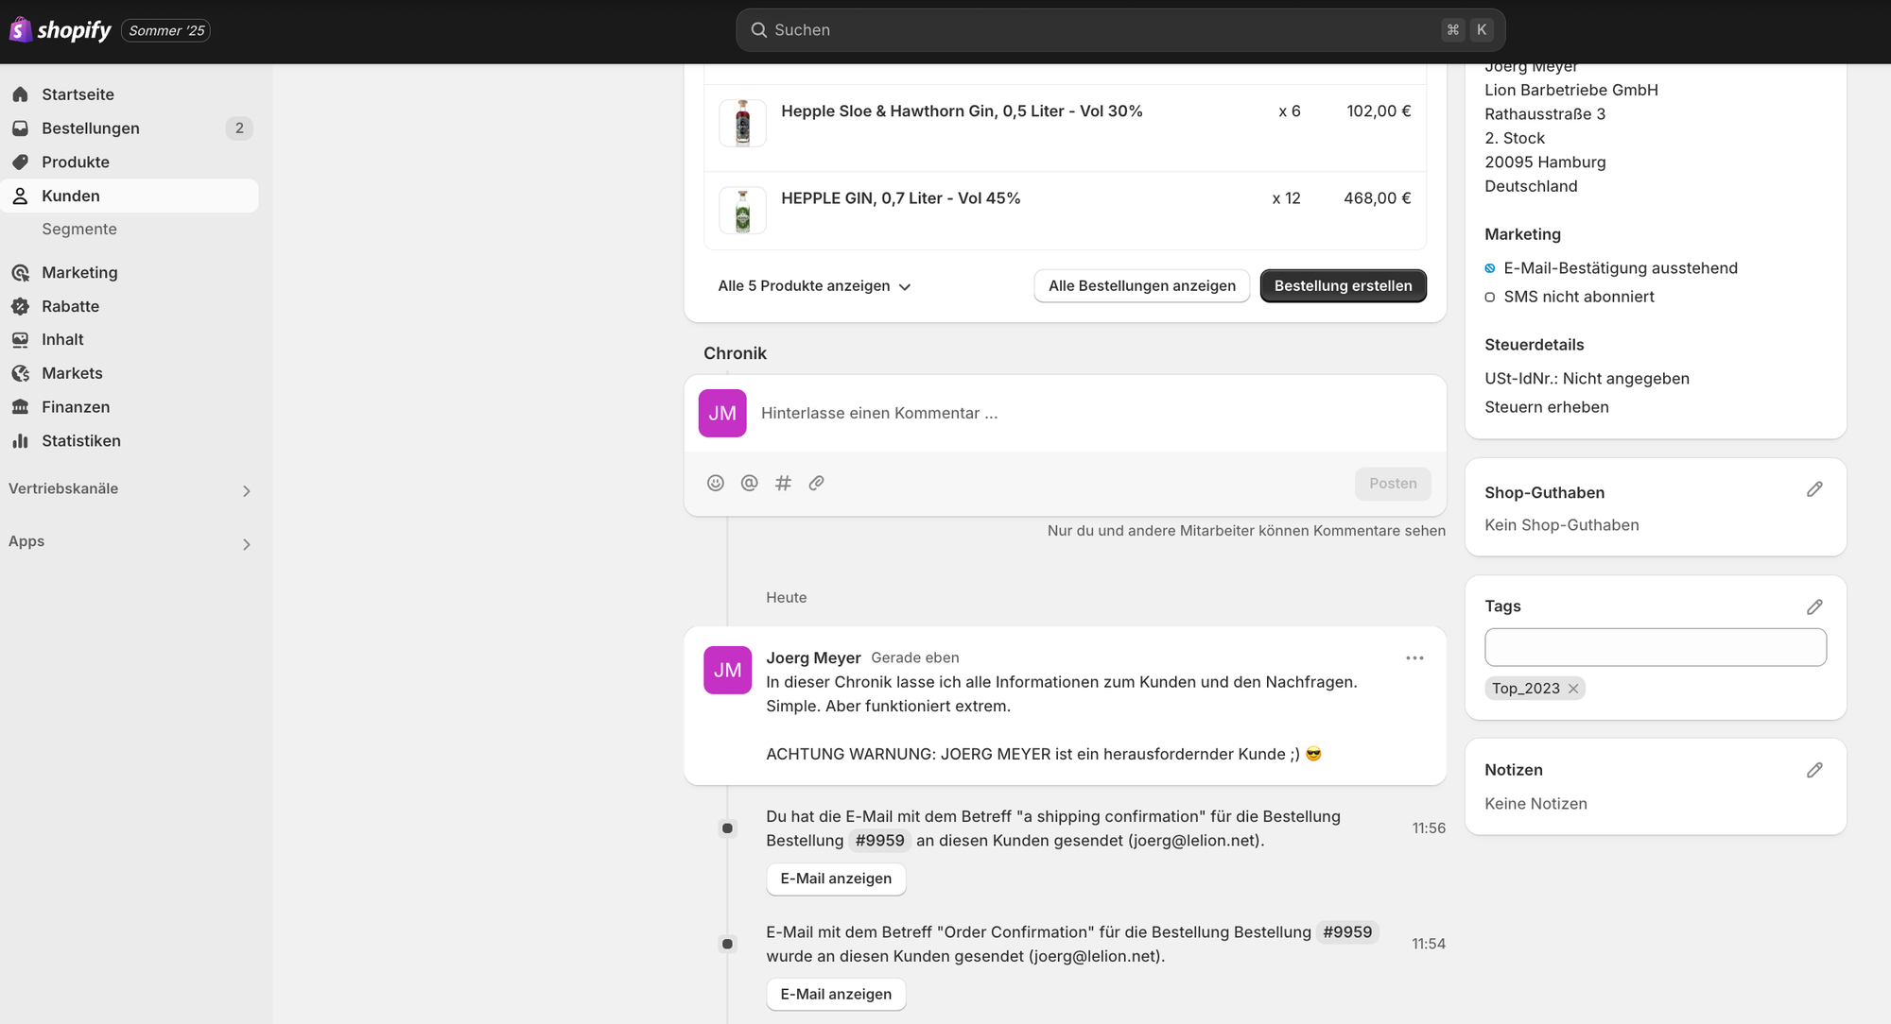Open Bestellungen in sidebar
The width and height of the screenshot is (1891, 1024).
tap(91, 128)
